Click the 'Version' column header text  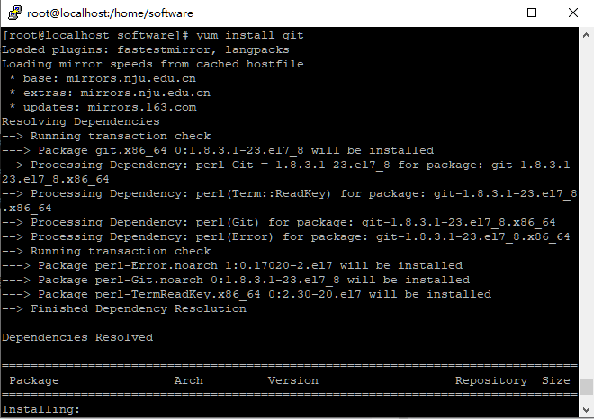292,380
